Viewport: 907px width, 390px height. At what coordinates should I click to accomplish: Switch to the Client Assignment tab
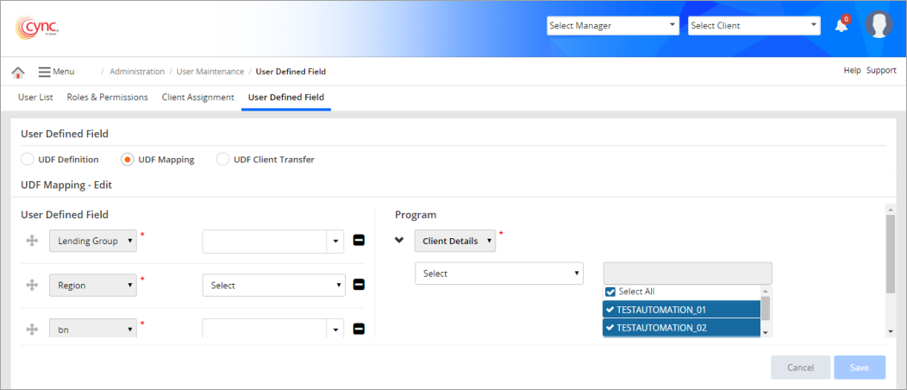[x=197, y=97]
